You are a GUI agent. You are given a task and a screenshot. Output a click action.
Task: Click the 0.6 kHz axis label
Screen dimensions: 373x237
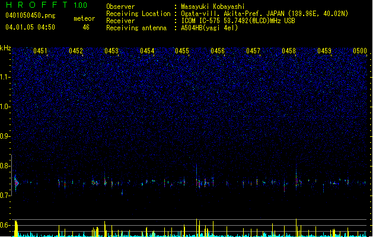tap(5, 225)
